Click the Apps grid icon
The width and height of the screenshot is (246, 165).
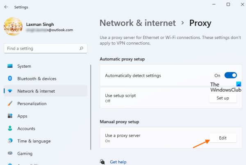tap(10, 116)
